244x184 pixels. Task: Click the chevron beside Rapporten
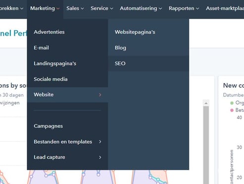click(197, 8)
